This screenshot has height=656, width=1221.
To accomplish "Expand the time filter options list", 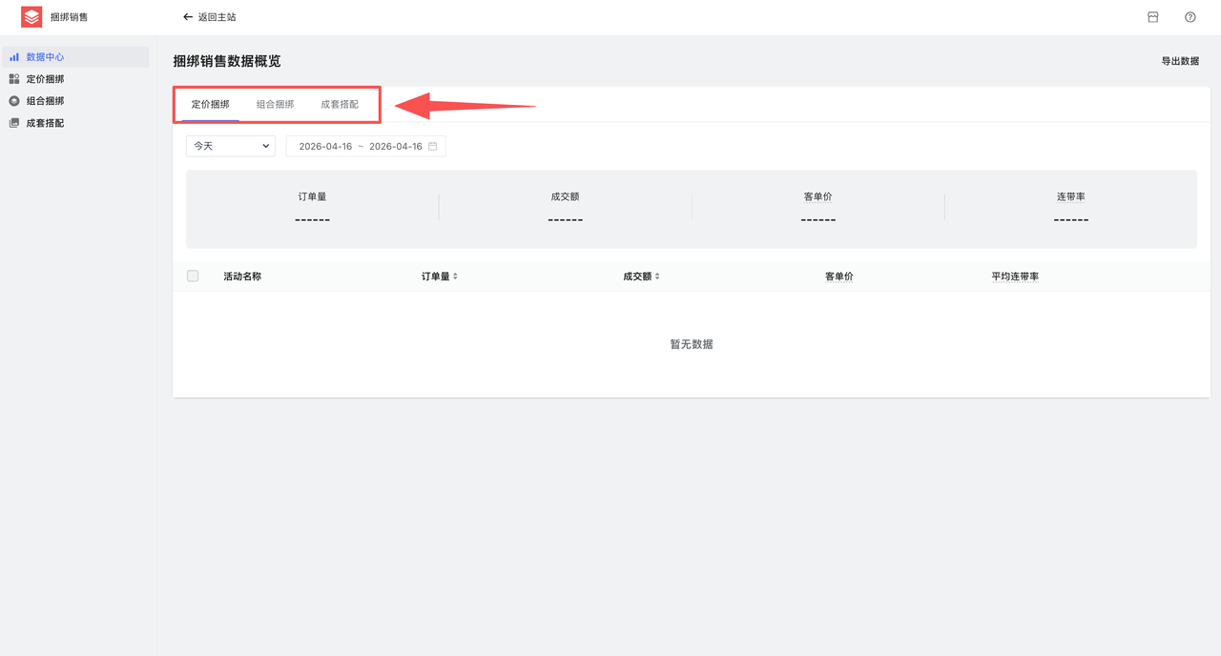I will tap(264, 146).
